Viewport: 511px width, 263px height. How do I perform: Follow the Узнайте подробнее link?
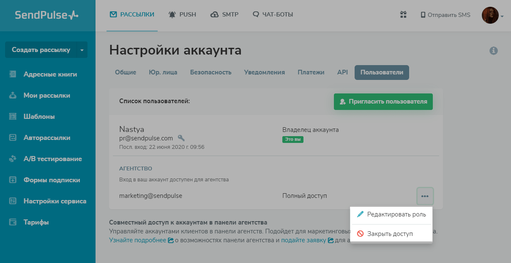coord(137,240)
